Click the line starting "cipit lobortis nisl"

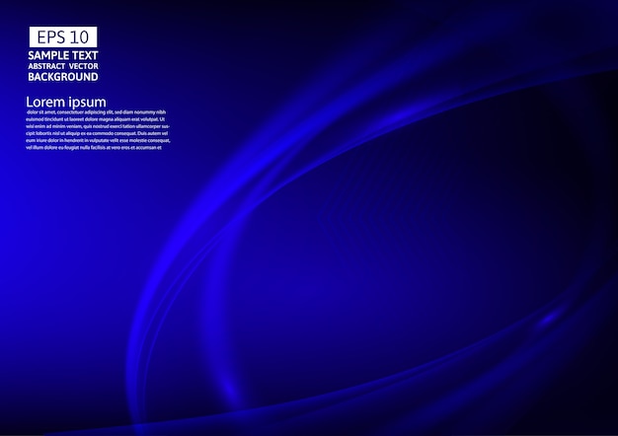pos(97,133)
